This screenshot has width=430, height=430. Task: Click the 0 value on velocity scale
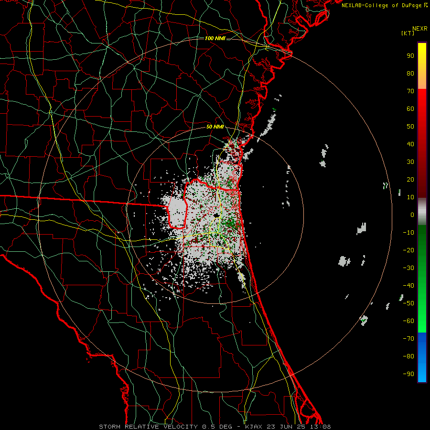tap(412, 215)
